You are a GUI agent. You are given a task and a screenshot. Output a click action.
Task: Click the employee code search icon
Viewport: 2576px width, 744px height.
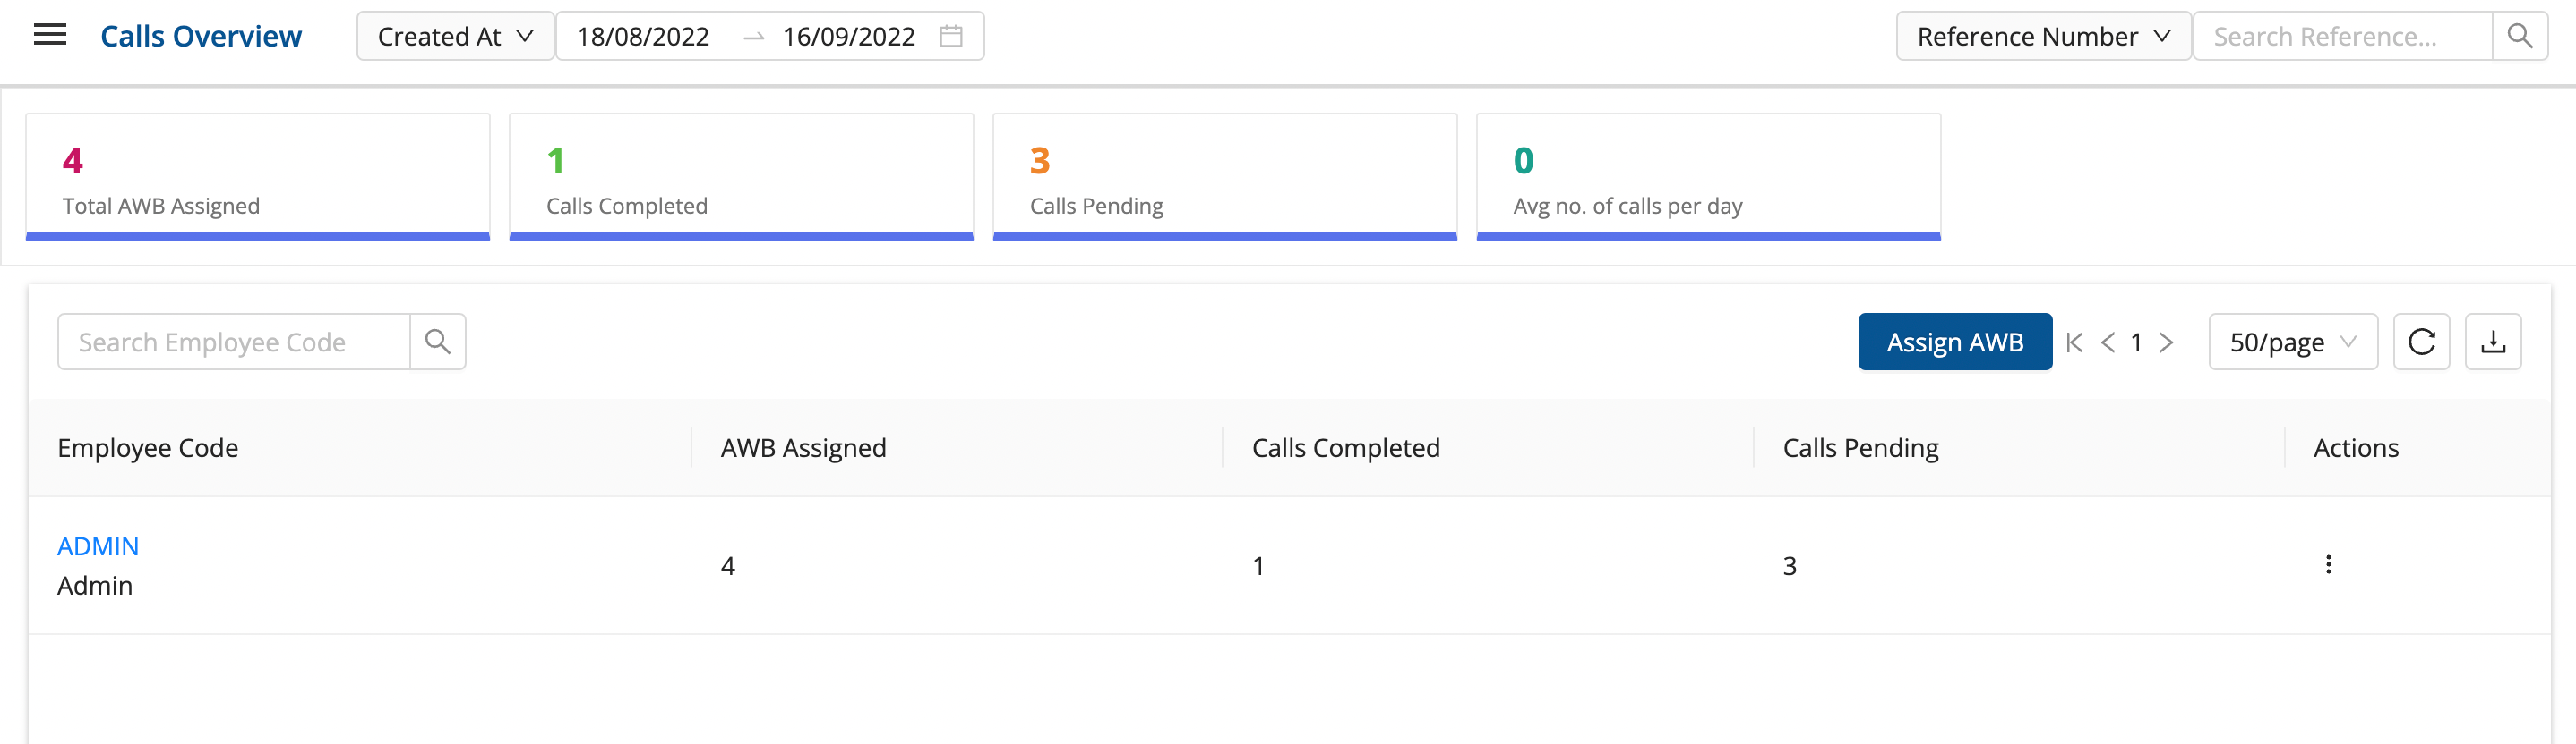437,342
